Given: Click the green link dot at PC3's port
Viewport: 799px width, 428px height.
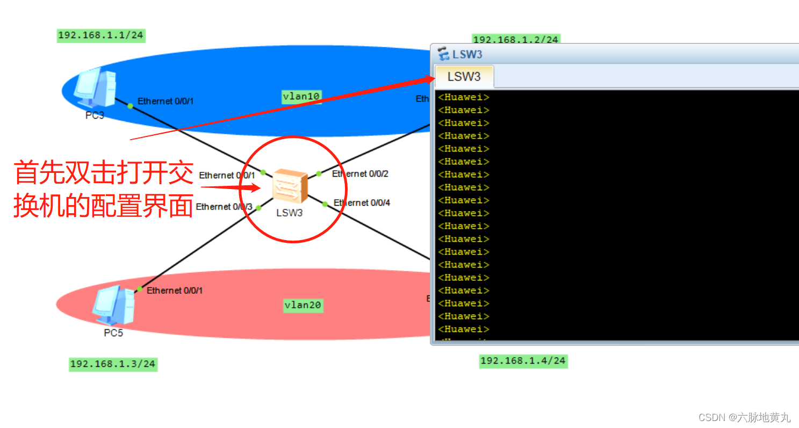Looking at the screenshot, I should point(130,106).
